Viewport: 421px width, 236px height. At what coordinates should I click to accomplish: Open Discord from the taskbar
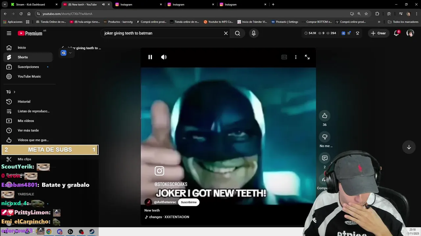[x=60, y=232]
